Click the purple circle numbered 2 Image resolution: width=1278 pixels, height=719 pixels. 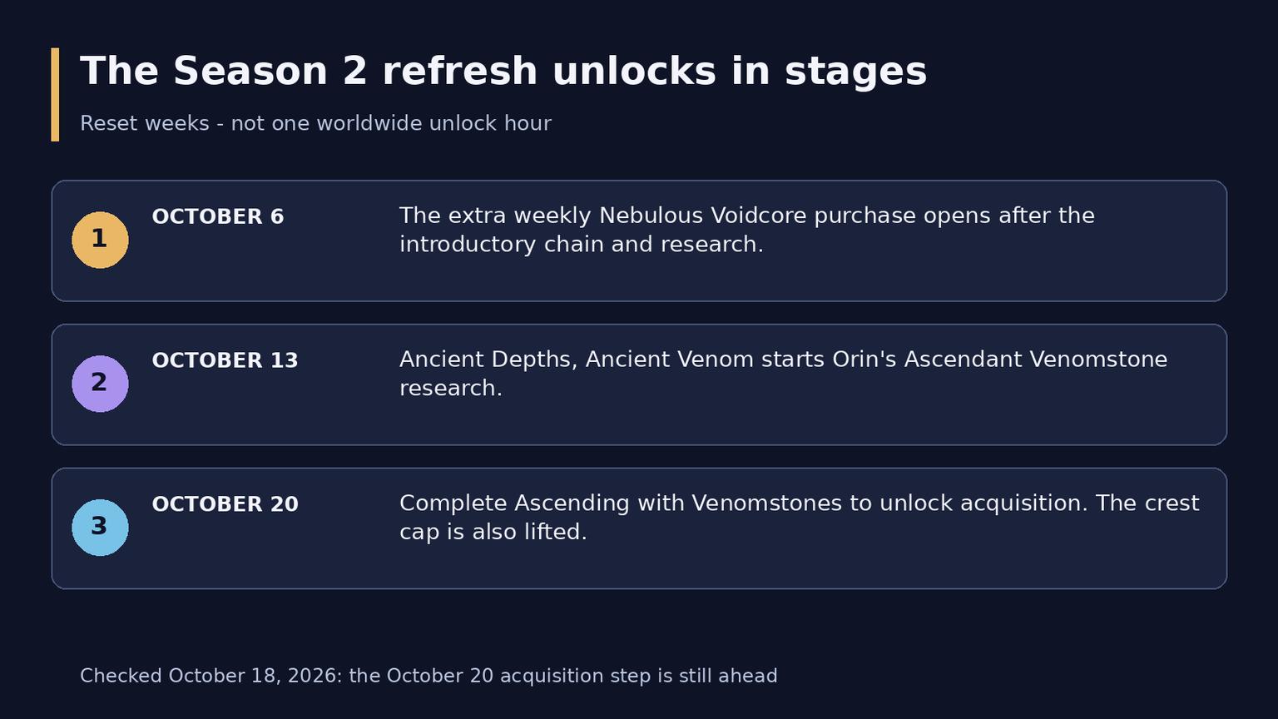100,384
